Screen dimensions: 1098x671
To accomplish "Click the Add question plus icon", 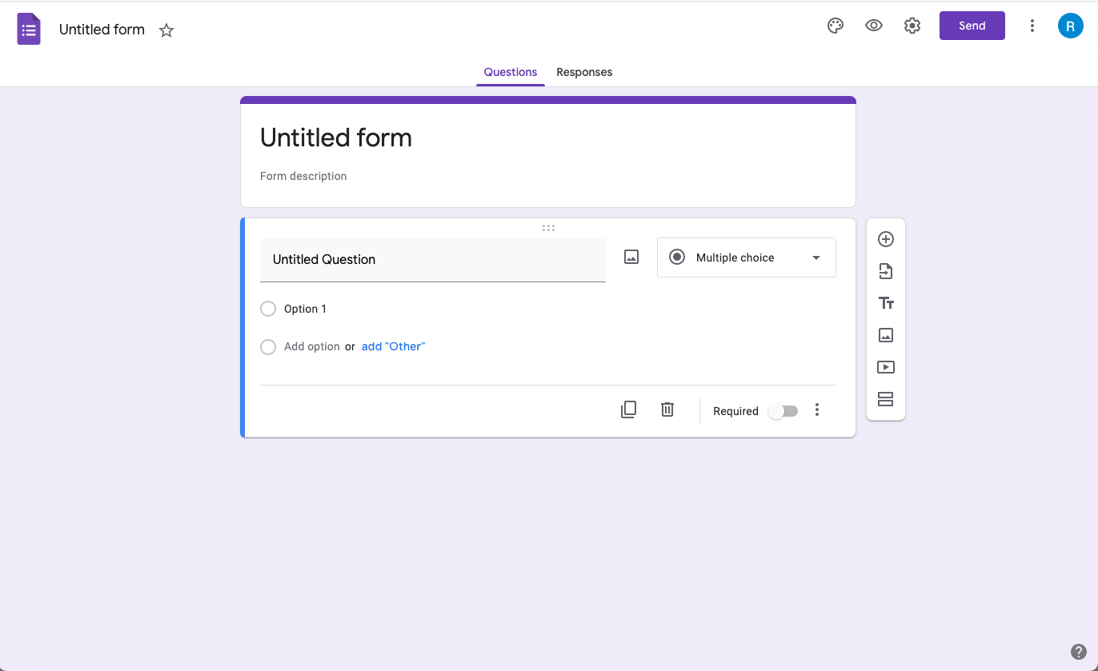I will 885,239.
